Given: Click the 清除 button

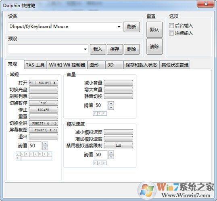Looking at the screenshot, I should click(x=154, y=47).
